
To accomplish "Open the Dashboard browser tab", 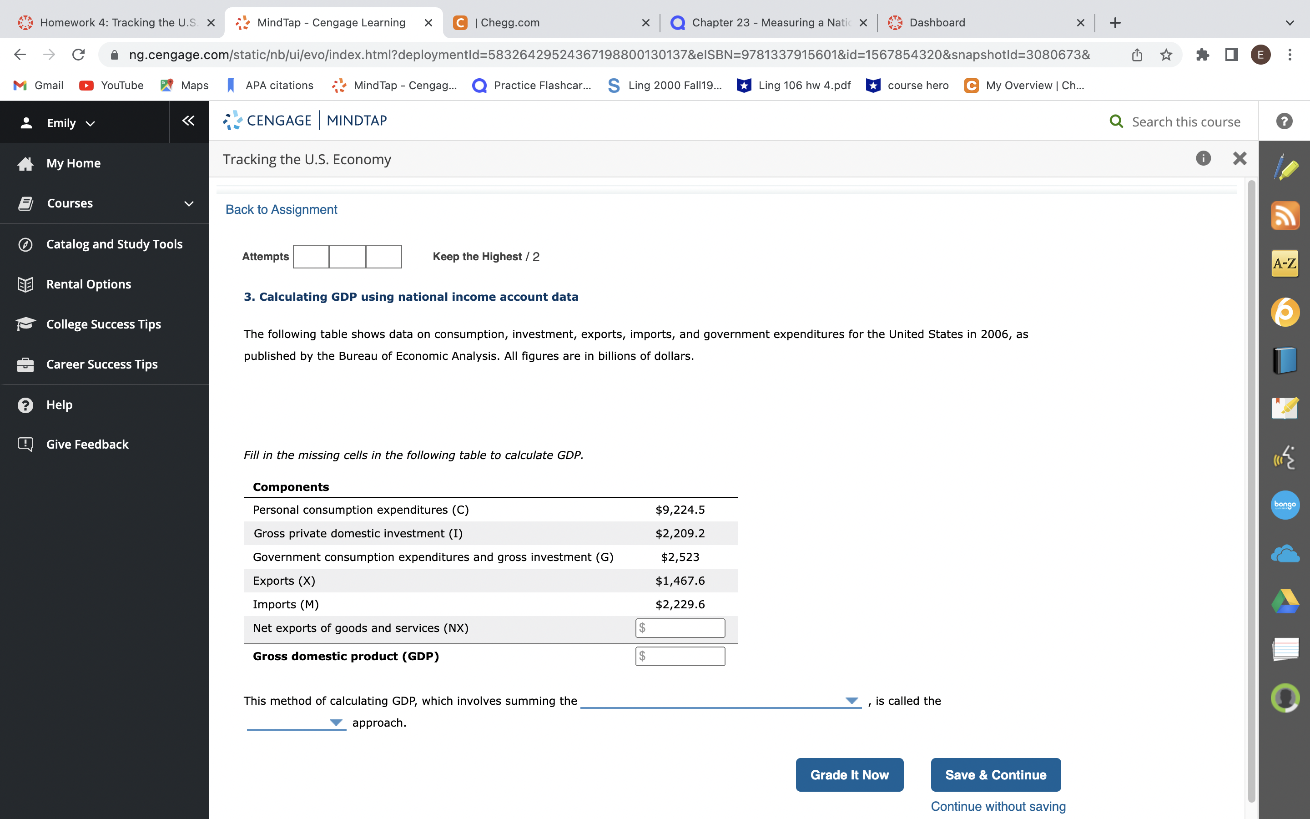I will (x=937, y=23).
